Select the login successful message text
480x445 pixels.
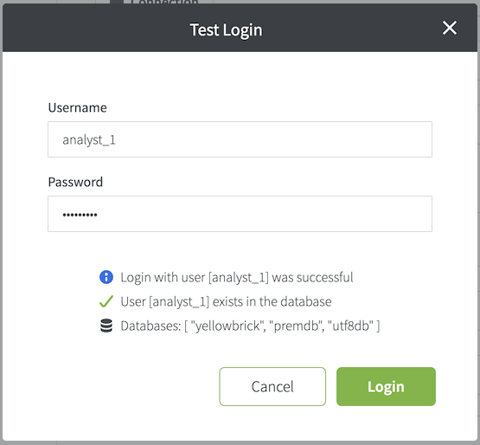click(x=237, y=277)
